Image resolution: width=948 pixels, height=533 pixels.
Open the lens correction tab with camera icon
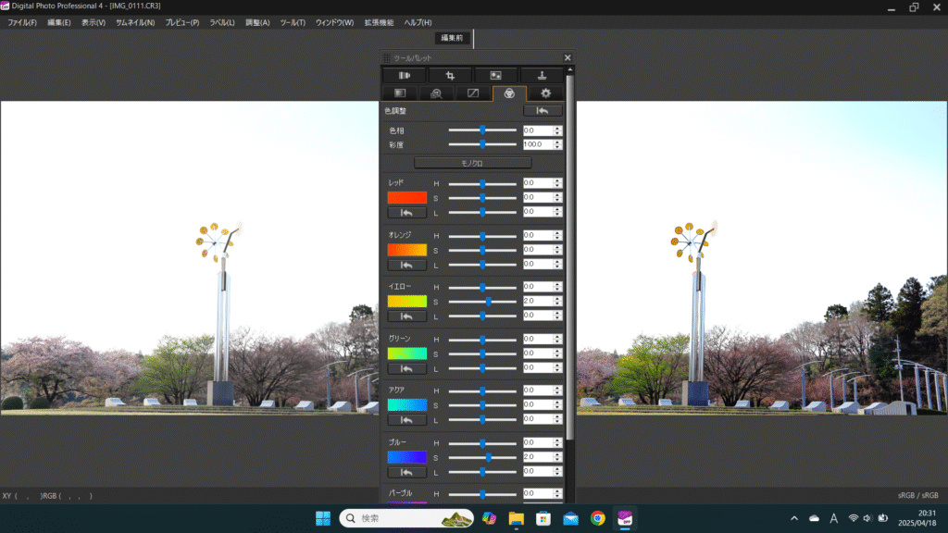tap(405, 75)
